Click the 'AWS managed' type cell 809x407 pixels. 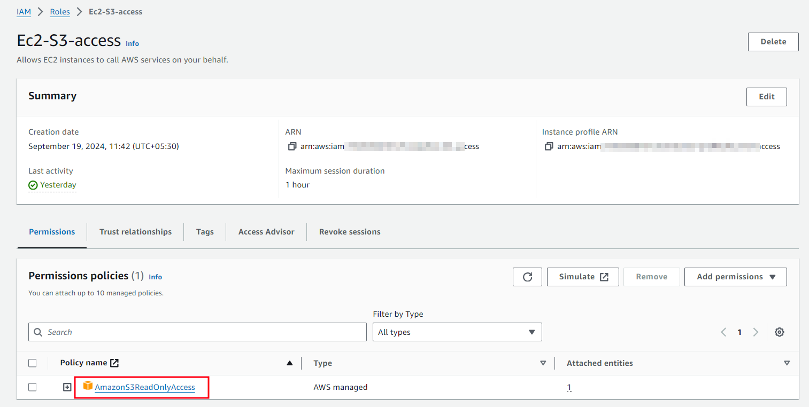click(x=341, y=387)
